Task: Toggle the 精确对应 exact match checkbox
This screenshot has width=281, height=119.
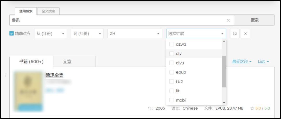Action: point(12,34)
